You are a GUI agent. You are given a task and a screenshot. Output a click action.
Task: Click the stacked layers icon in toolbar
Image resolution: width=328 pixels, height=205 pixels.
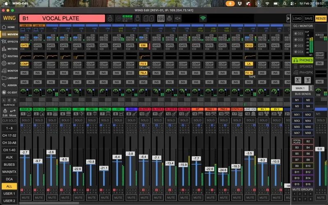point(169,18)
